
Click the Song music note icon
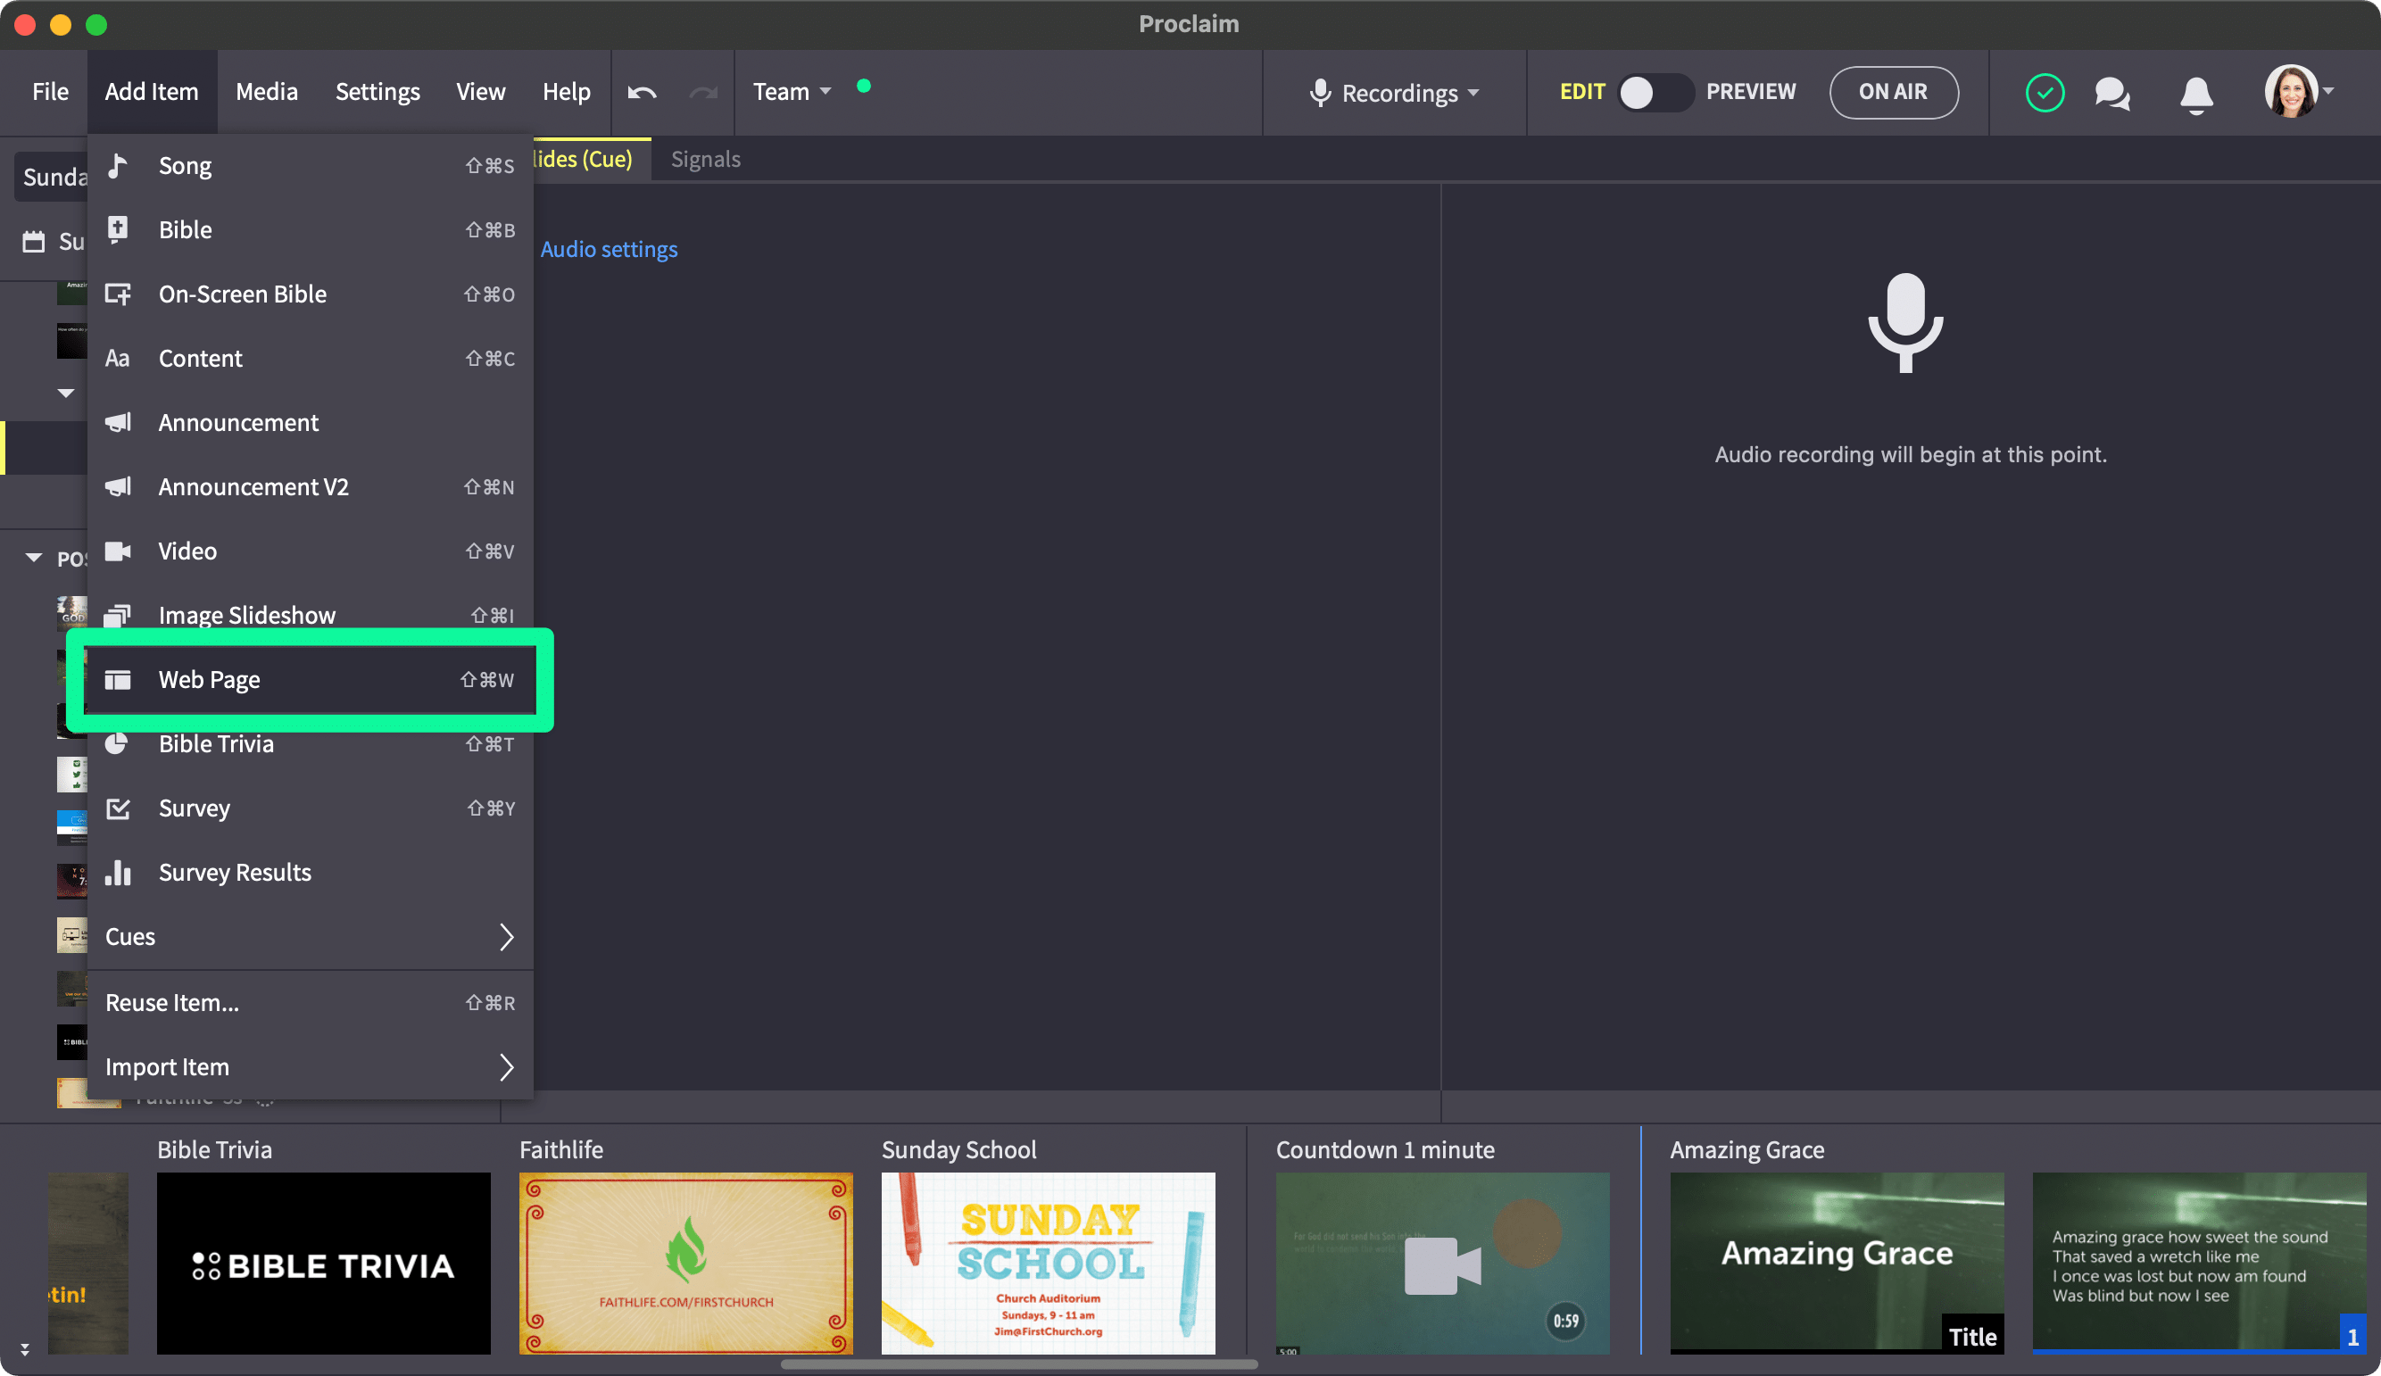click(117, 165)
